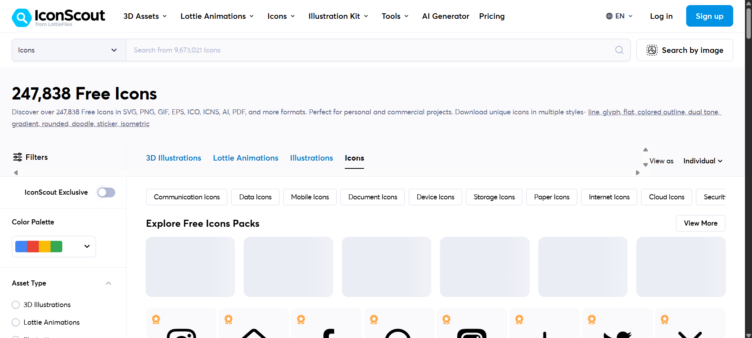The width and height of the screenshot is (752, 338).
Task: Click the Search by image camera icon
Action: [x=652, y=50]
